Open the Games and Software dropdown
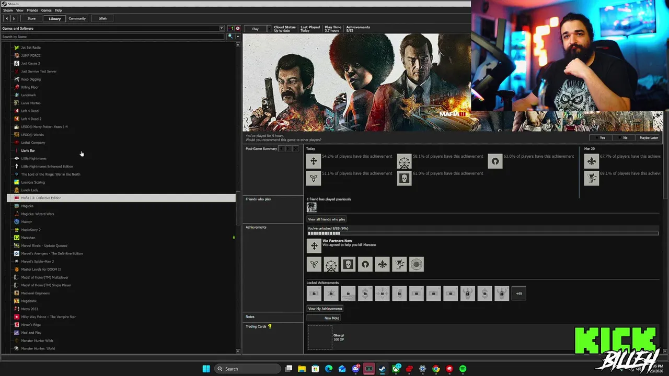This screenshot has width=669, height=376. (x=112, y=28)
